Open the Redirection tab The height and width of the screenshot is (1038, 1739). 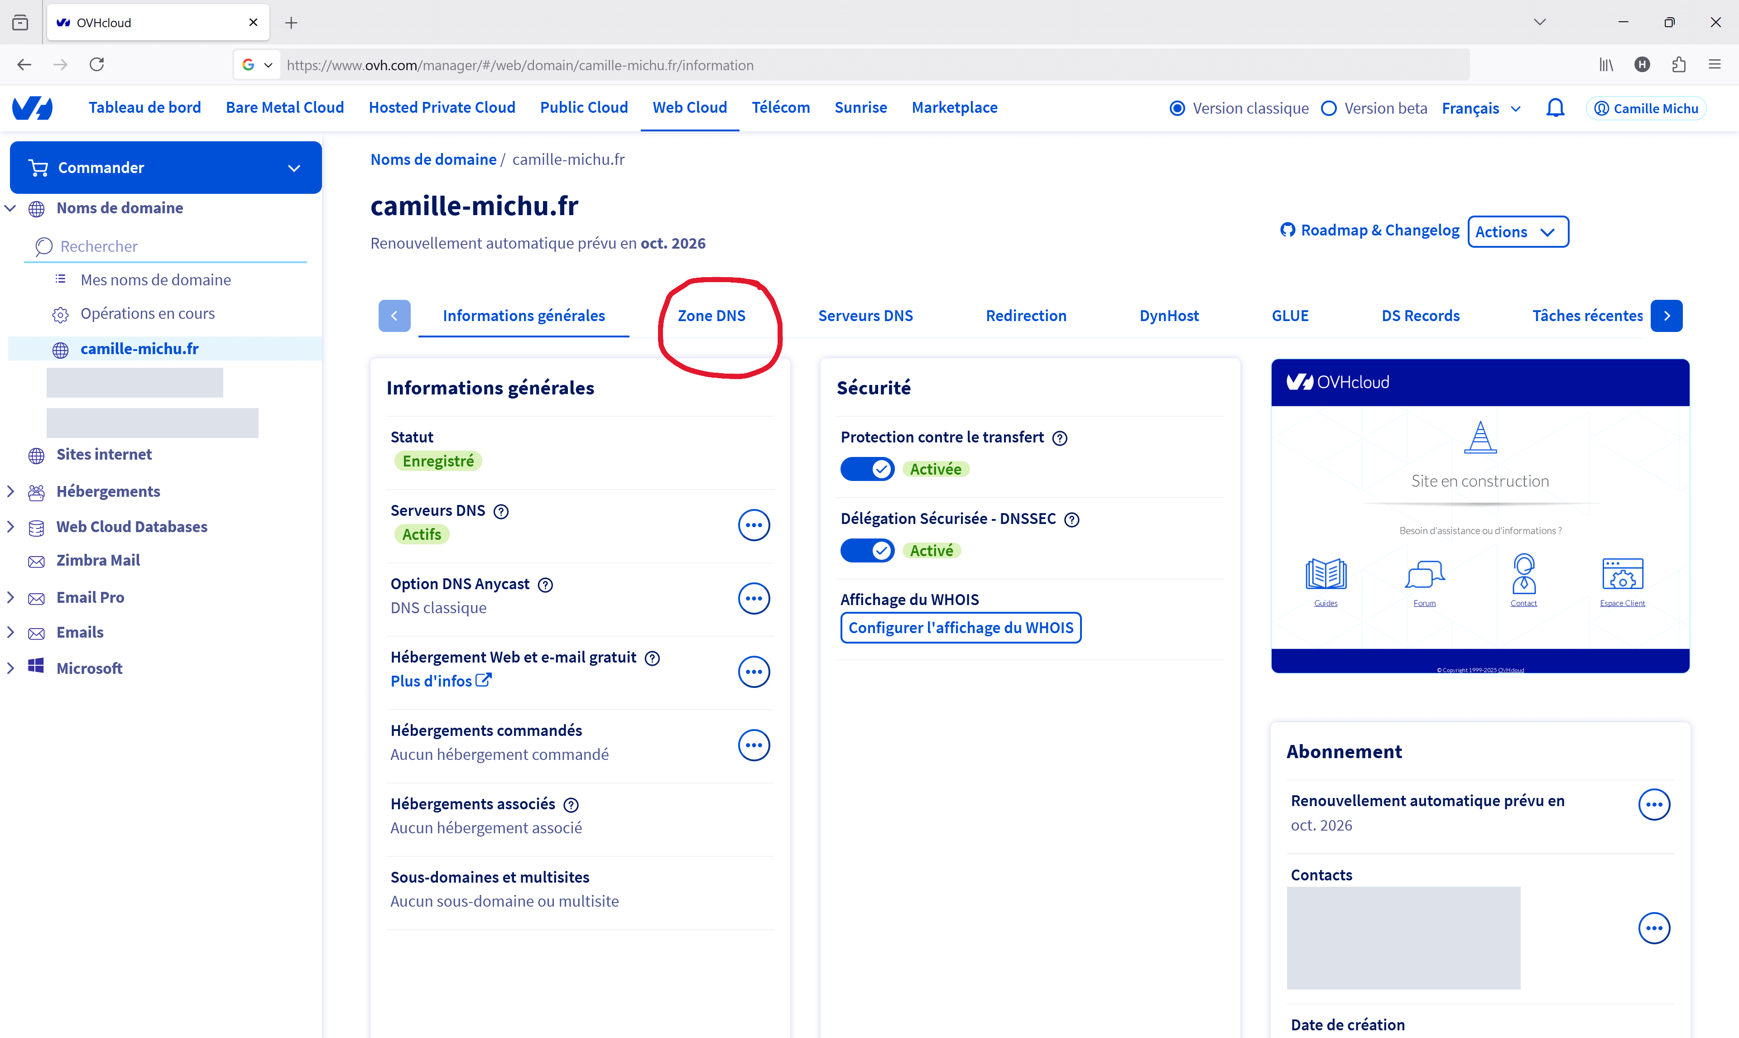click(1026, 316)
